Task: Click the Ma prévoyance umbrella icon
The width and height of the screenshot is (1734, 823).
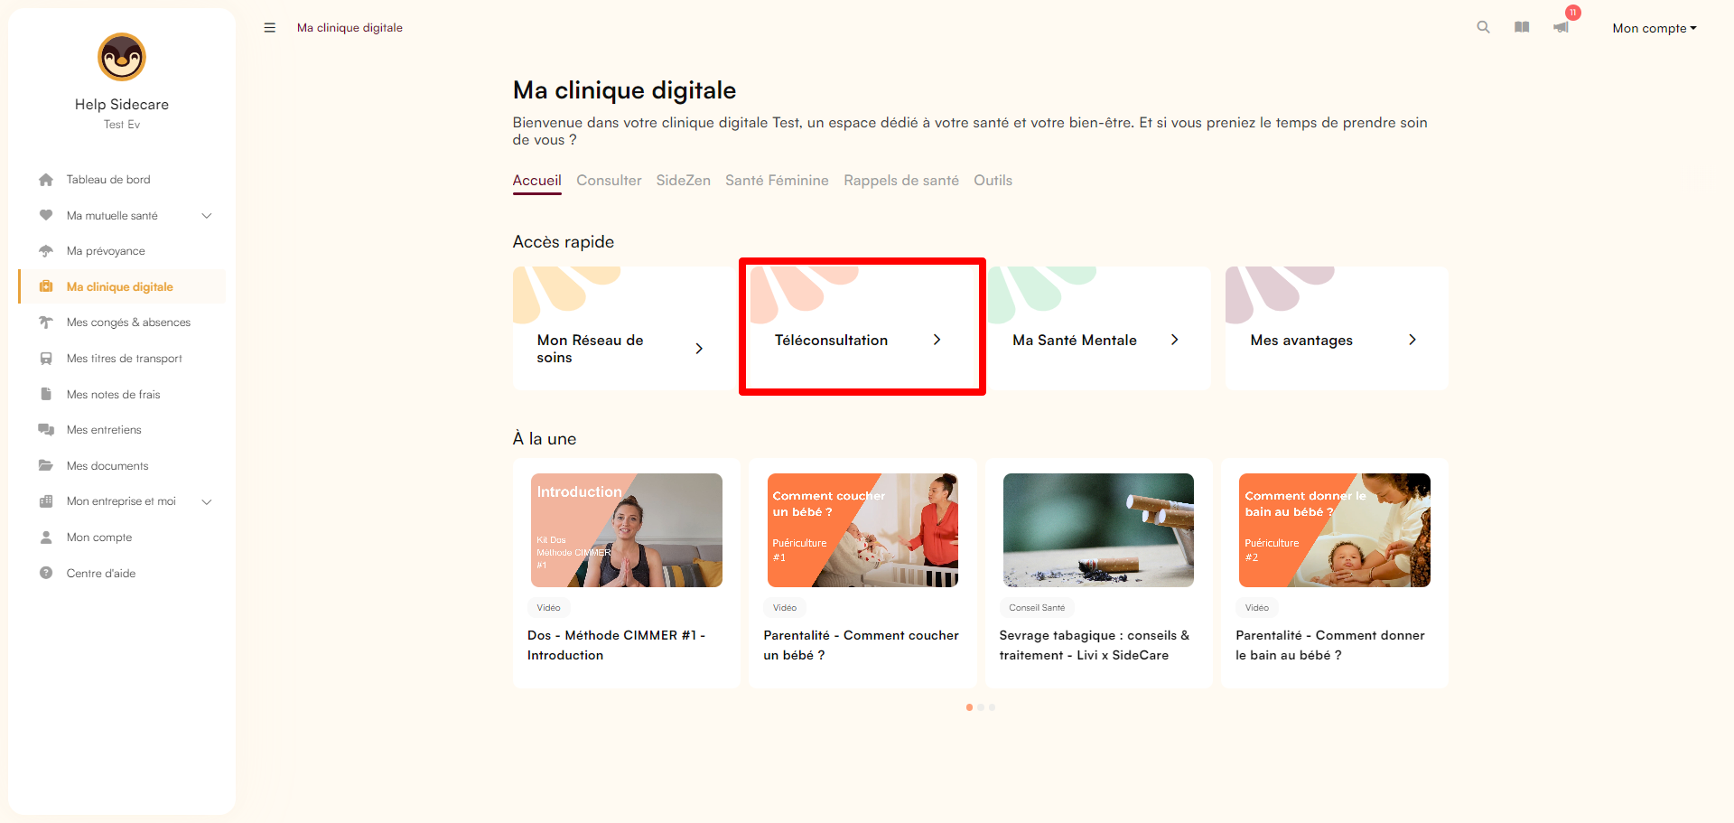Action: point(46,251)
